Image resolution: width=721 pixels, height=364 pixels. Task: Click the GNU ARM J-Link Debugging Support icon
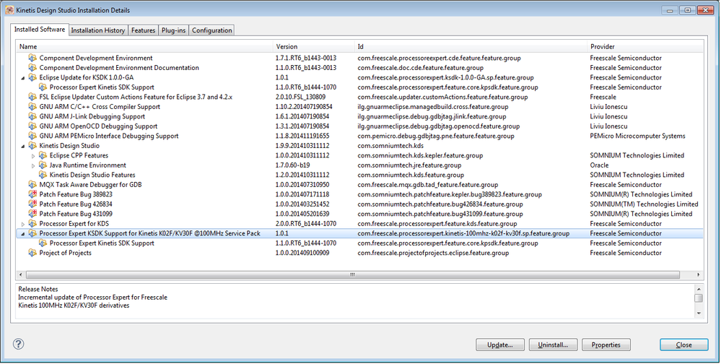point(32,116)
